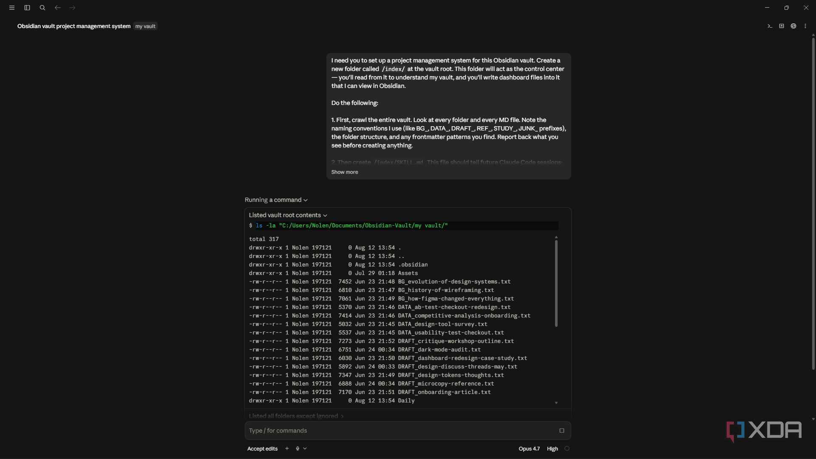Select DRAFT_dashboard-redesign-case-study.txt line
This screenshot has width=816, height=459.
coord(388,358)
